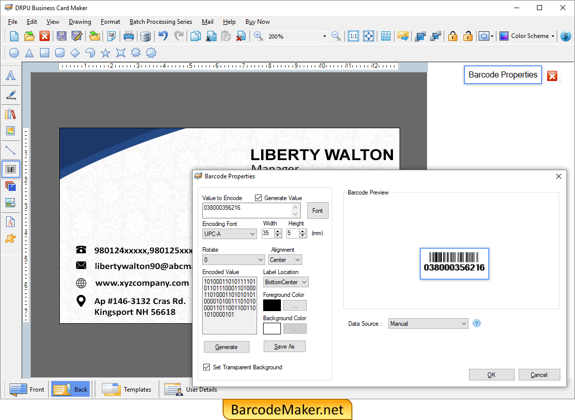Open the Mail menu

(207, 22)
